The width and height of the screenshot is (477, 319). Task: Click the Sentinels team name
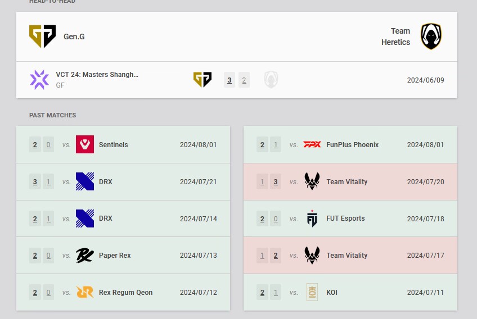pyautogui.click(x=113, y=144)
